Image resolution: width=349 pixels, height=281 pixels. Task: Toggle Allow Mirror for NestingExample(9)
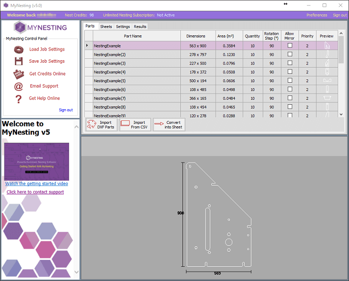tap(290, 115)
